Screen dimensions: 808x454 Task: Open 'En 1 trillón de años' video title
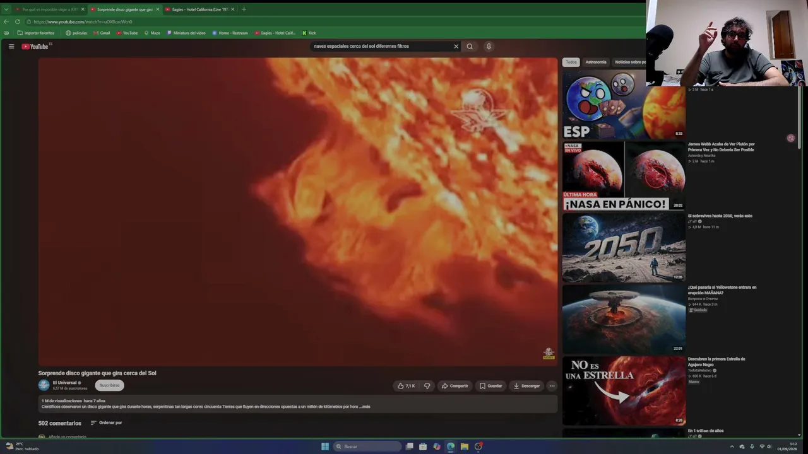(x=706, y=431)
